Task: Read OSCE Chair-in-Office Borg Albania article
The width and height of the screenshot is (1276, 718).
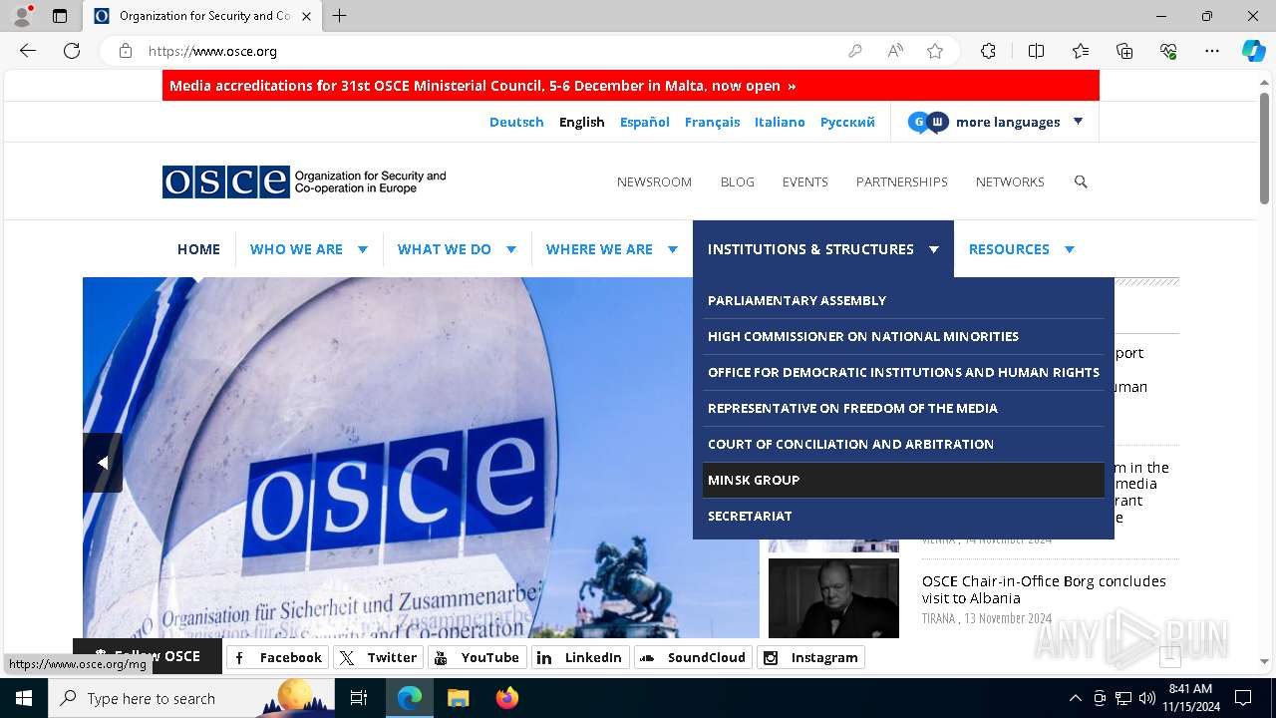Action: point(1044,589)
